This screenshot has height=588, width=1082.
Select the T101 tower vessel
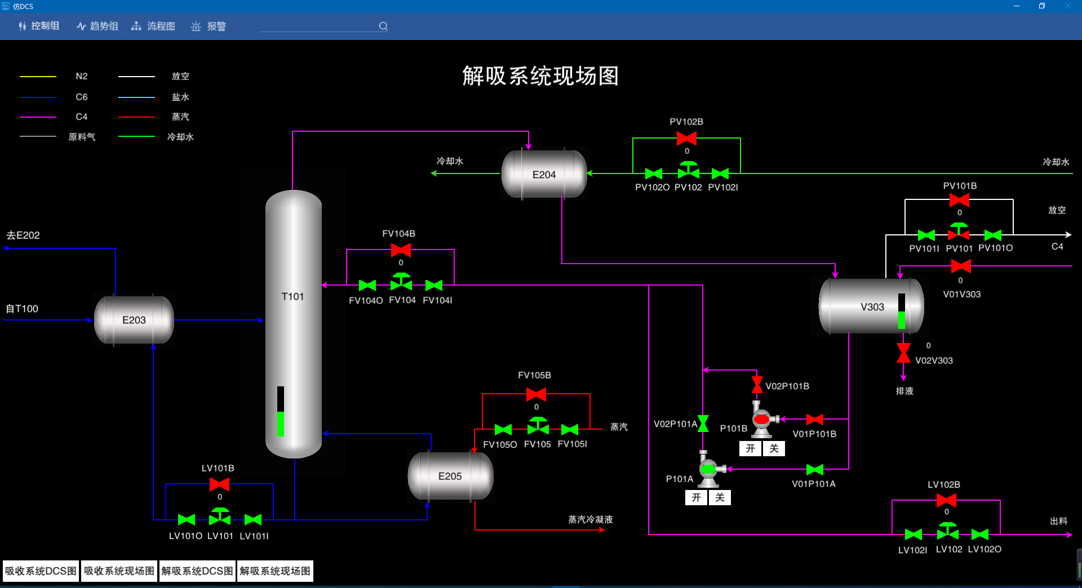pos(293,324)
